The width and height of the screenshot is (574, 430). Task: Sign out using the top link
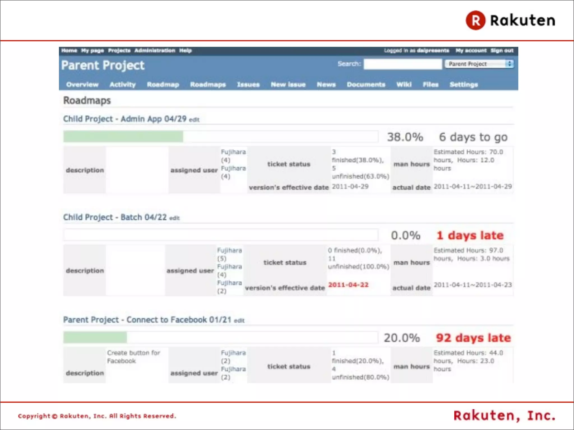point(502,51)
